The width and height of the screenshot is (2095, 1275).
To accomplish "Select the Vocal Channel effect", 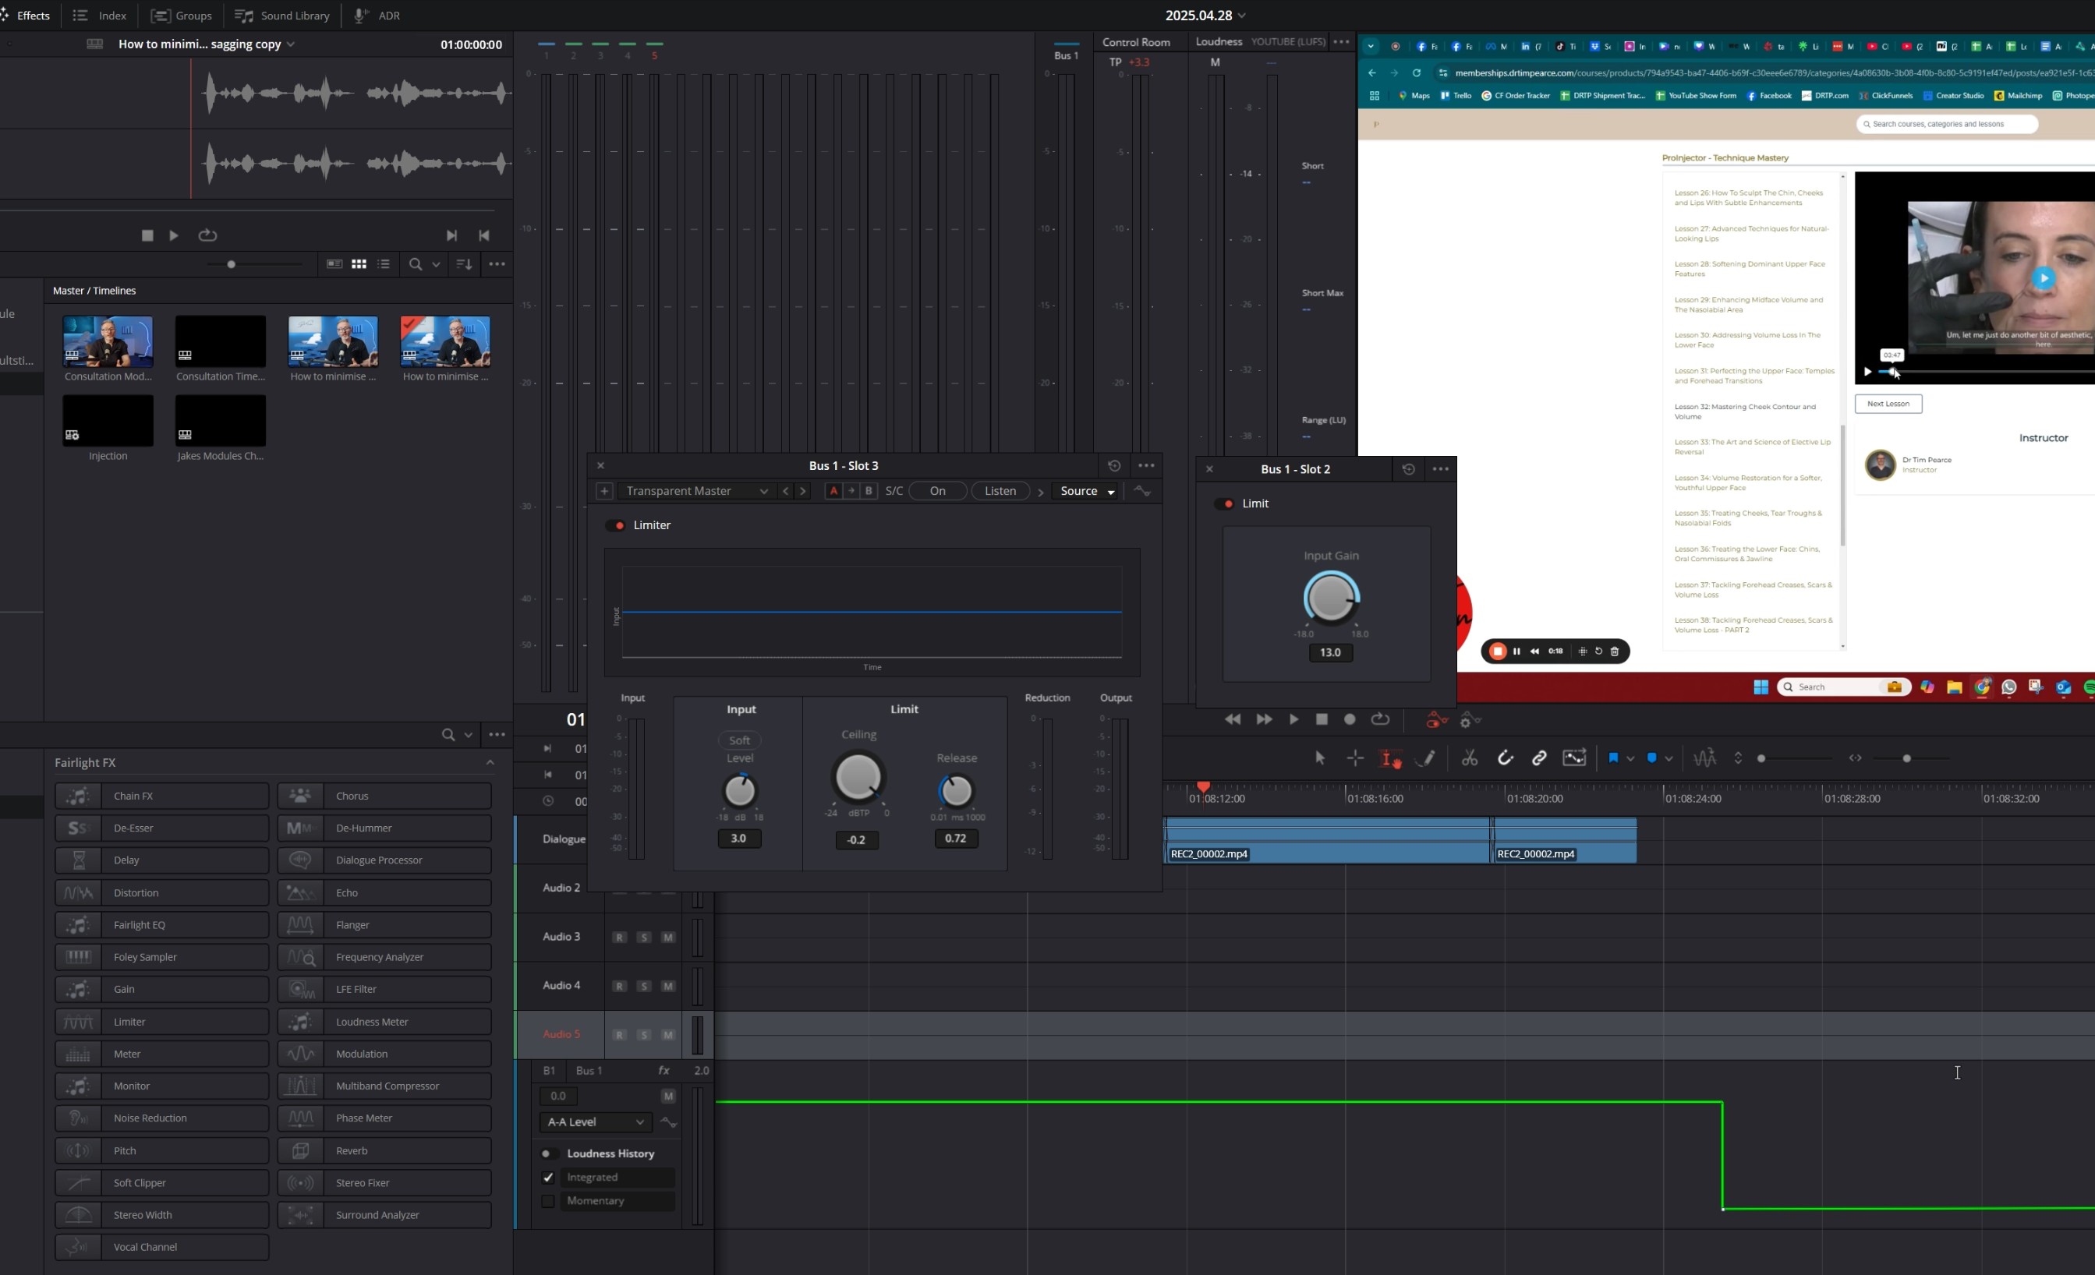I will click(x=161, y=1247).
